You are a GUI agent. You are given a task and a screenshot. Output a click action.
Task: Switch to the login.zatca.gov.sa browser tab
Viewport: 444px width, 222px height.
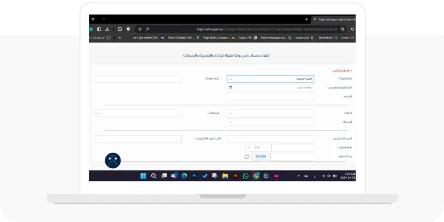point(334,20)
